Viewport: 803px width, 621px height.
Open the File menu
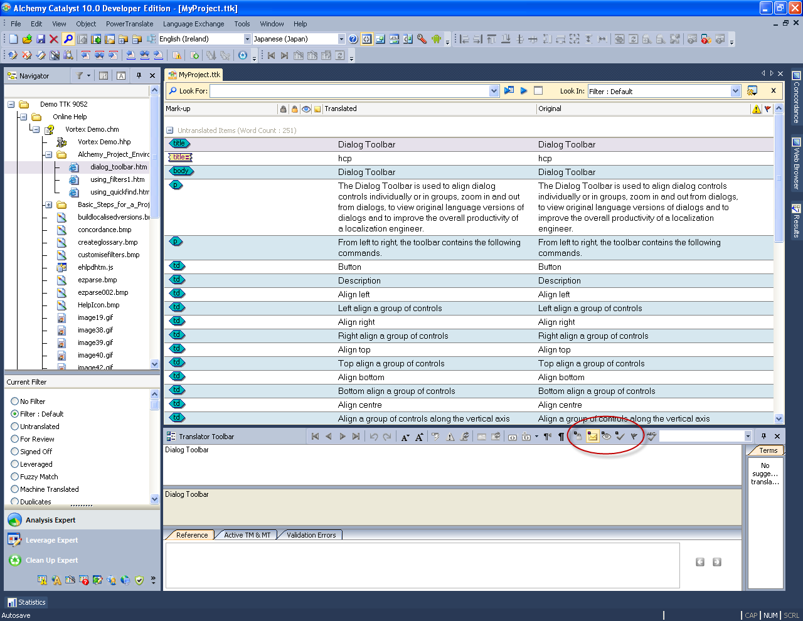coord(16,24)
